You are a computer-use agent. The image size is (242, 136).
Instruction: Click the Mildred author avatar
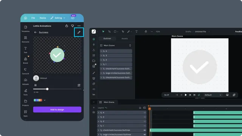(x=36, y=78)
